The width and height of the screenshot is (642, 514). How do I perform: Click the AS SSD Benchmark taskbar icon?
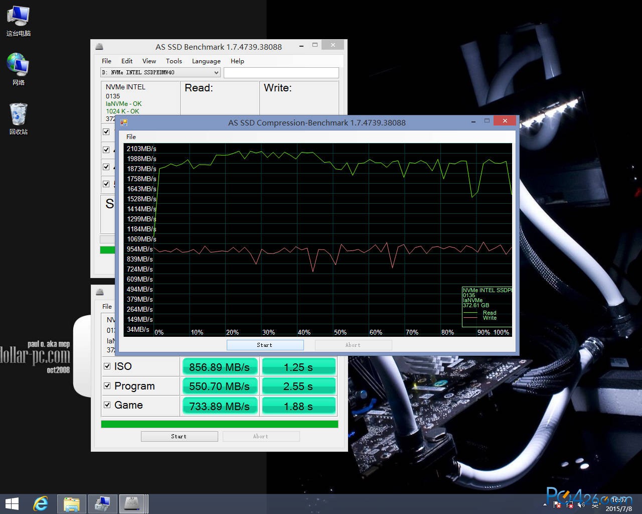132,504
